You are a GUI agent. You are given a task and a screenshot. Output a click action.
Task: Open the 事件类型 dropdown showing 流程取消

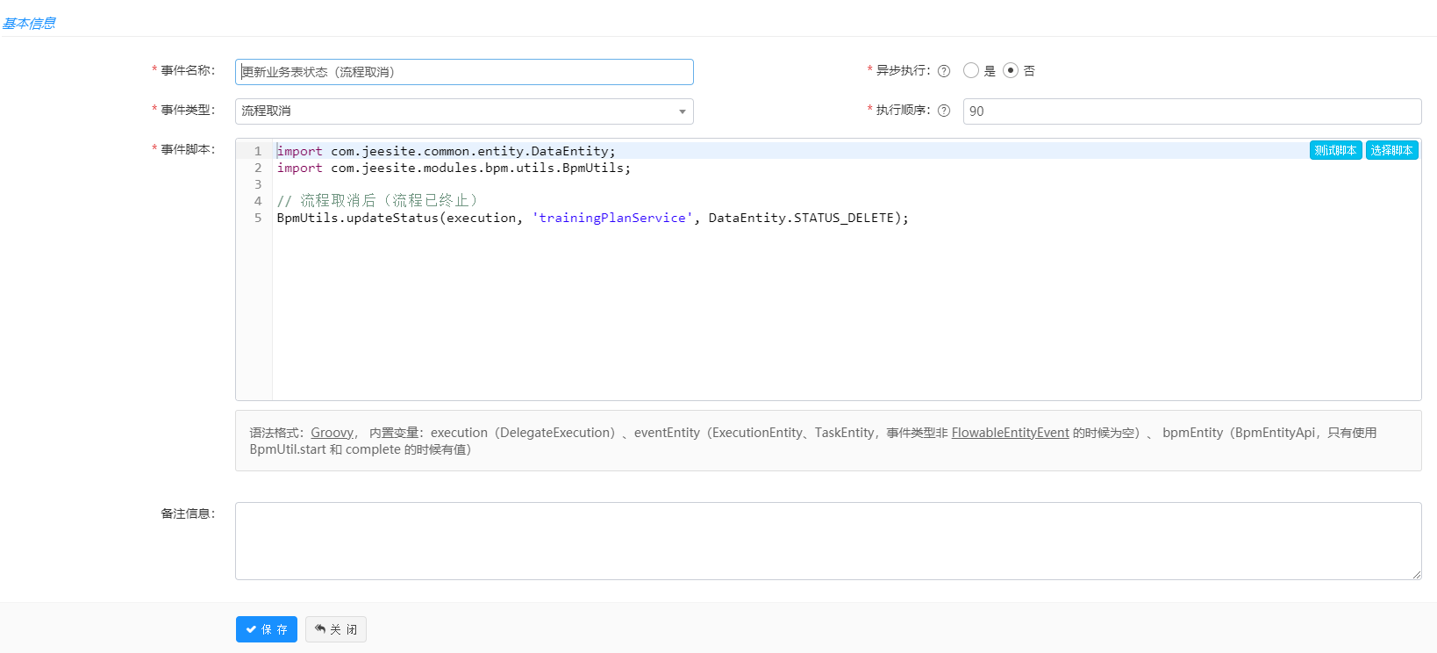(464, 111)
